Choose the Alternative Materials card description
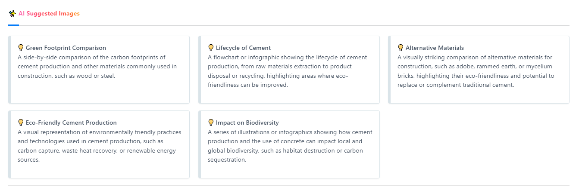The height and width of the screenshot is (193, 579). pyautogui.click(x=476, y=71)
